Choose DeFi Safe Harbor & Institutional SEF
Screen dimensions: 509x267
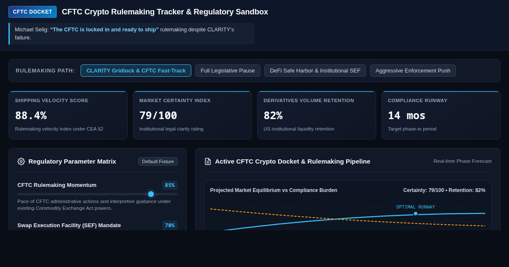click(x=315, y=70)
